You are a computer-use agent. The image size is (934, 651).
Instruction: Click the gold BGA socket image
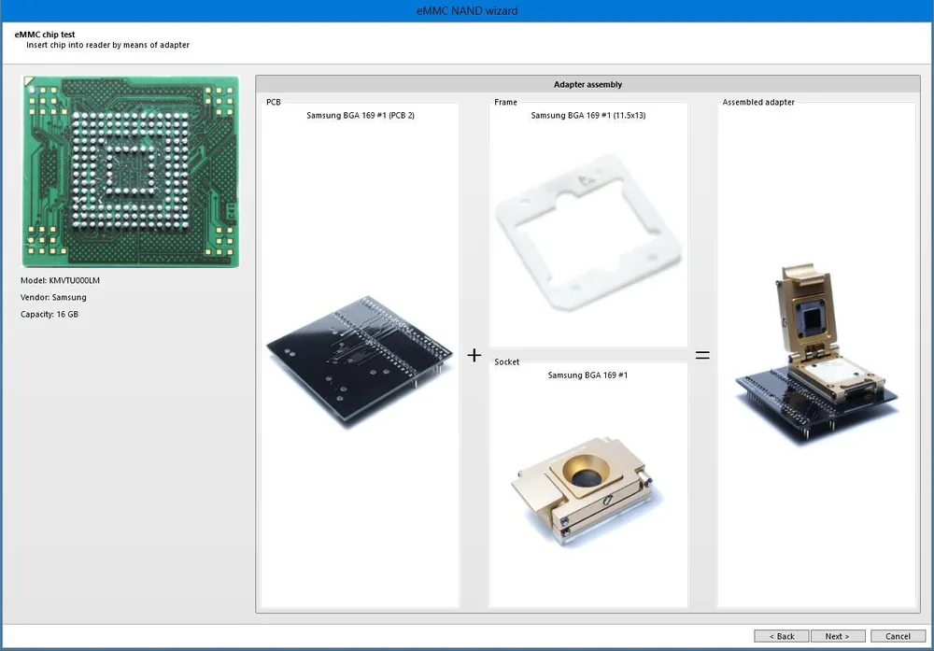587,490
